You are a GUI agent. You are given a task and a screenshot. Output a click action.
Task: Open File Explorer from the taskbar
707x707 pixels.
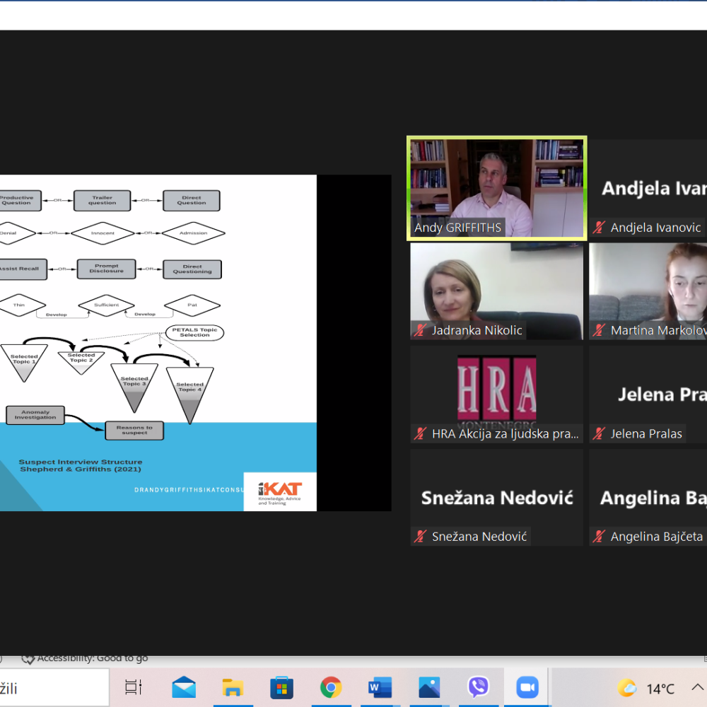pos(233,688)
